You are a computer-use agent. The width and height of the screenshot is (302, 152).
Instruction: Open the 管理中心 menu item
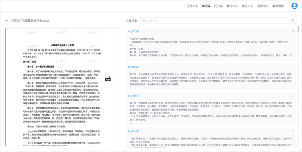click(x=263, y=6)
